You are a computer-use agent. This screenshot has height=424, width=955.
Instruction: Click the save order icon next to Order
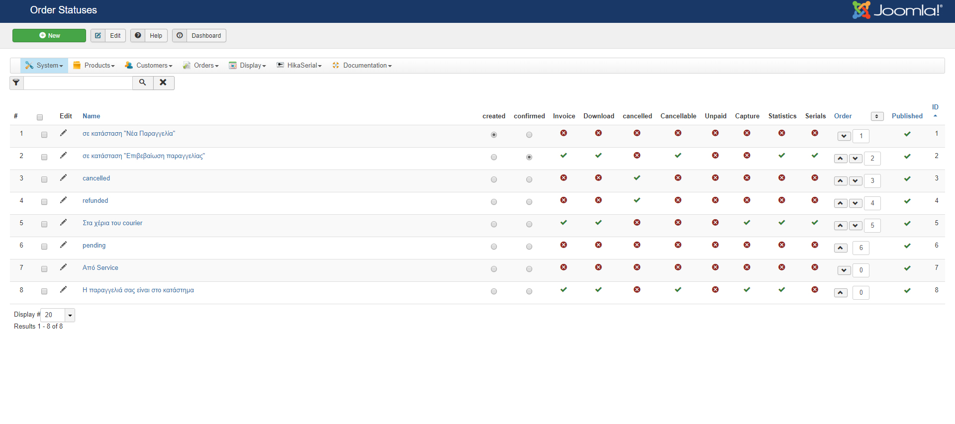[877, 116]
